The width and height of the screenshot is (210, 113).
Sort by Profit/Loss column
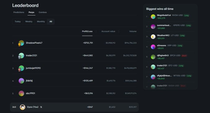[87, 31]
